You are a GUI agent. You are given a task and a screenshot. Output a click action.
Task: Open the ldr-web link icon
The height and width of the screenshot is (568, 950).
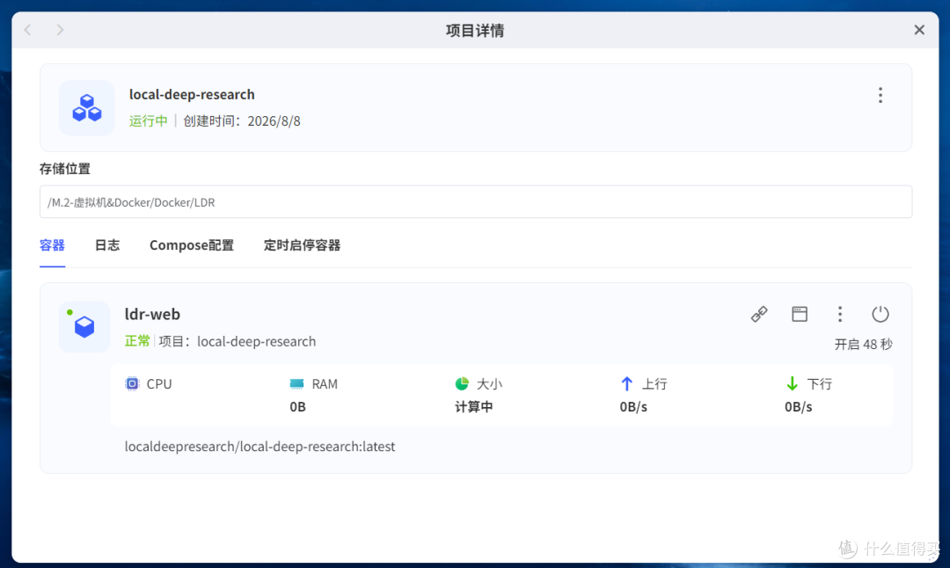point(759,314)
